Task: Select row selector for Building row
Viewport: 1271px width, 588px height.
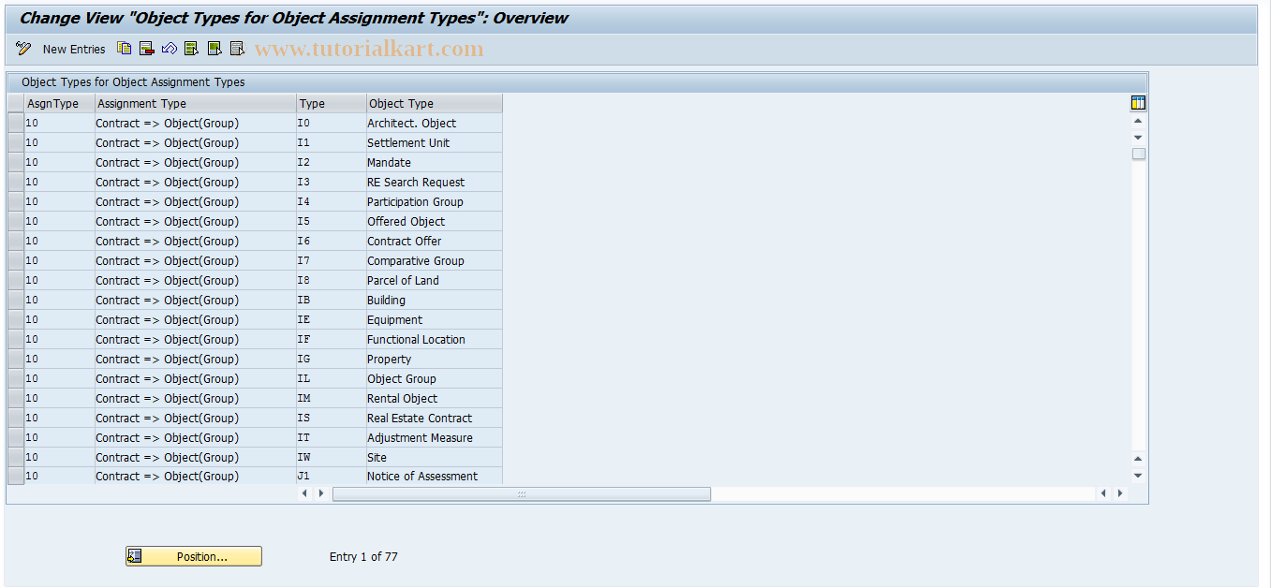Action: point(16,300)
